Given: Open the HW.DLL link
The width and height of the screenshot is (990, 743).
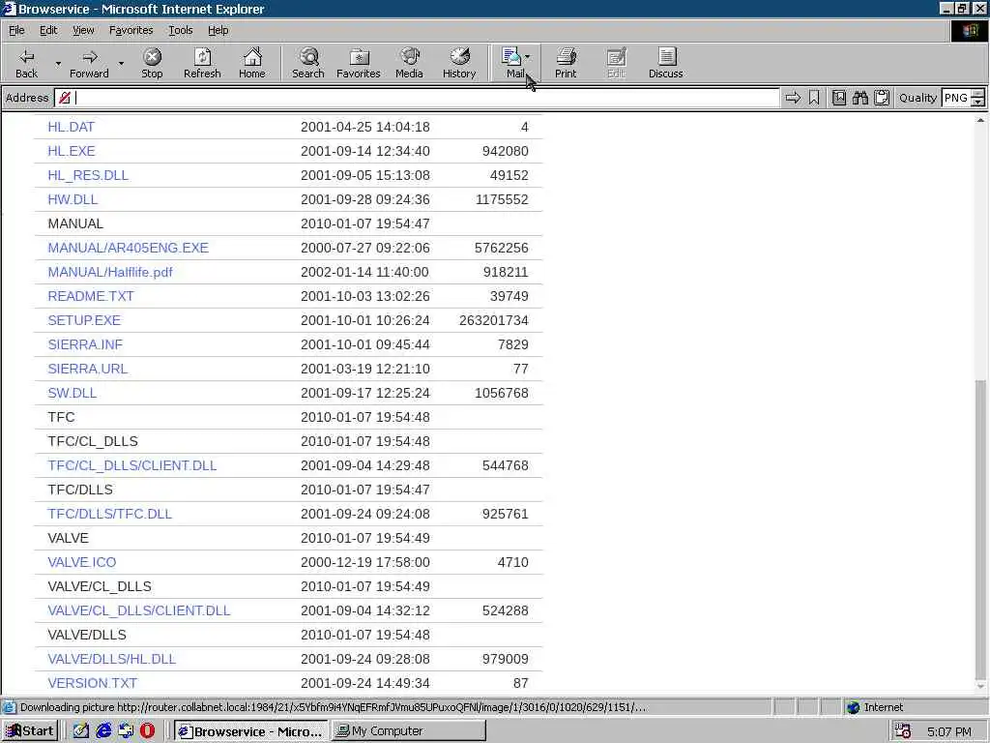Looking at the screenshot, I should tap(73, 199).
